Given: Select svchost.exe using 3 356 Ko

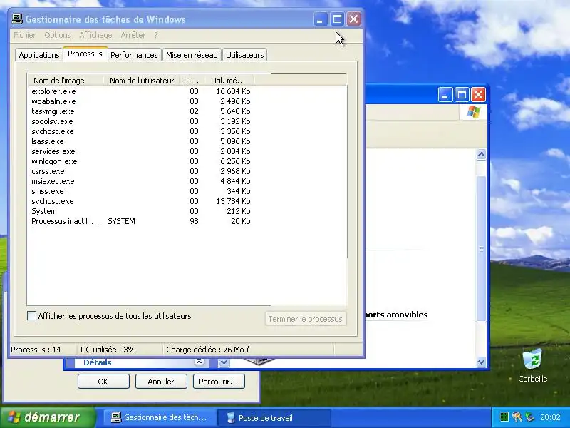Looking at the screenshot, I should [x=141, y=131].
